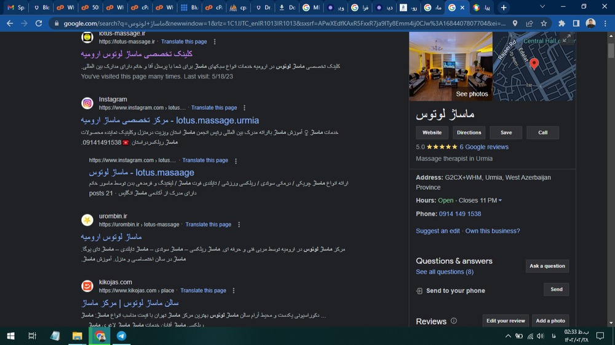Click the Directions button
This screenshot has width=615, height=345.
click(x=469, y=133)
